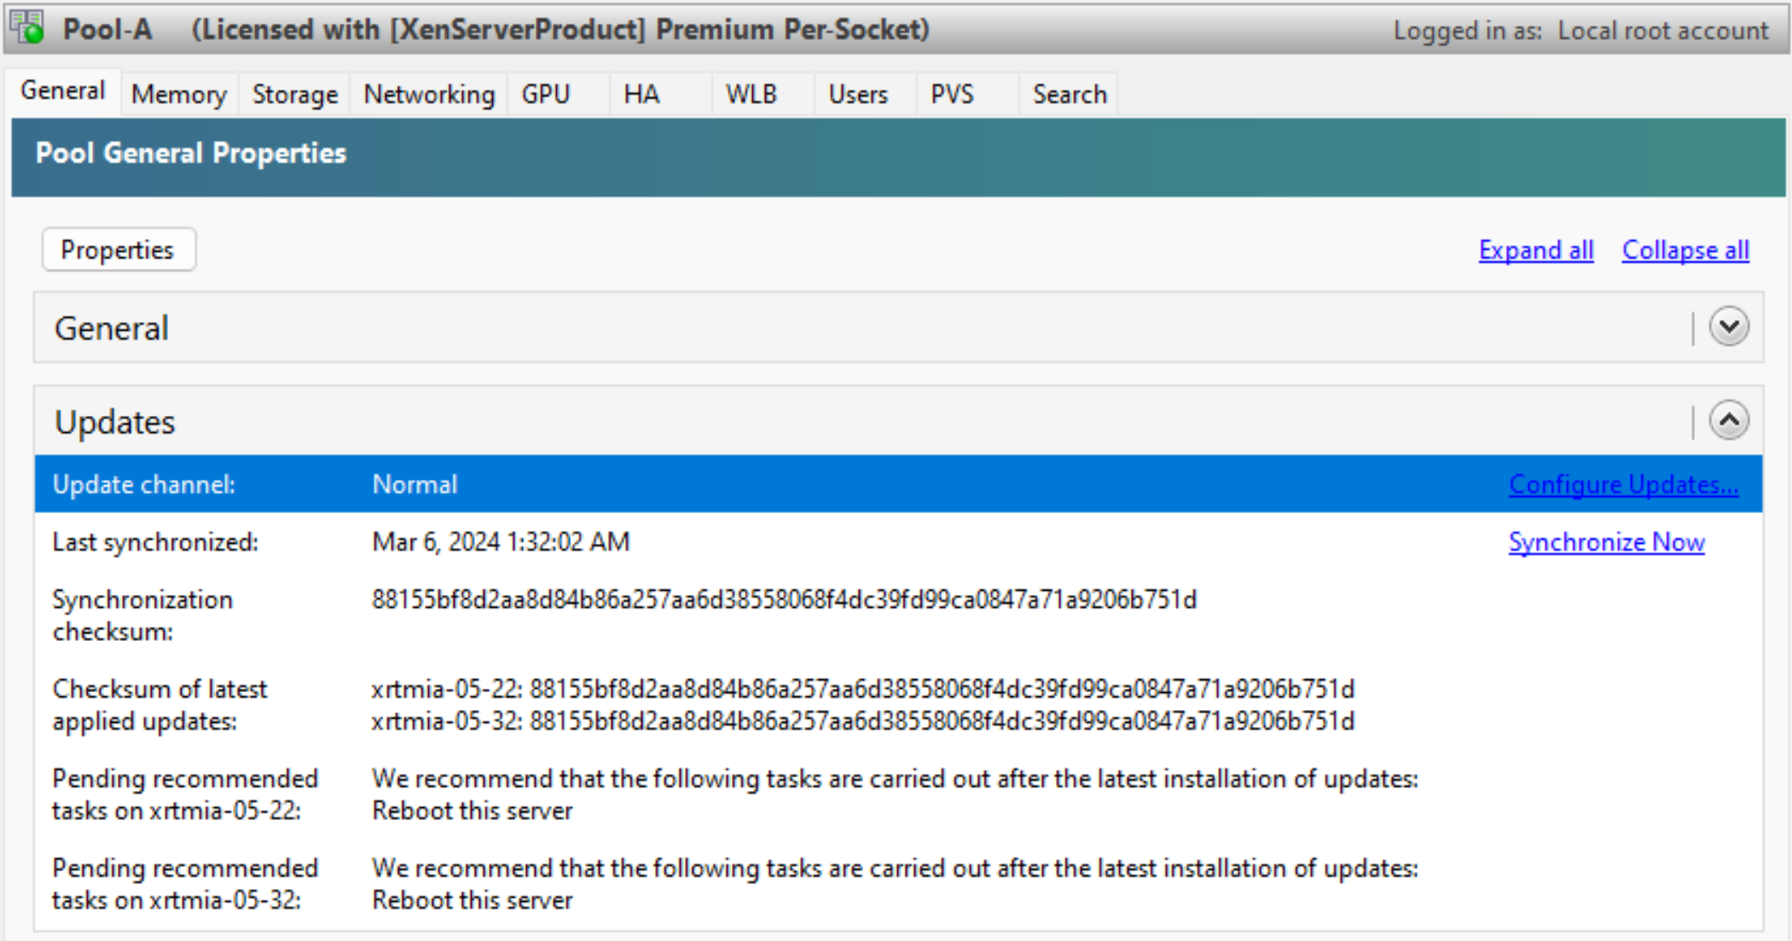
Task: Click pending tasks label for xrtmia-05-22
Action: tap(185, 794)
